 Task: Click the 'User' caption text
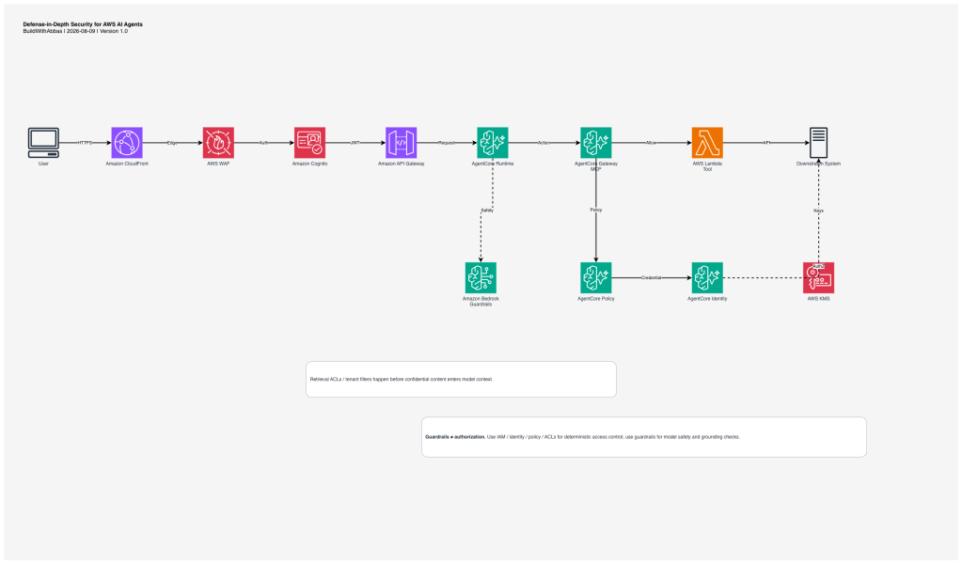(43, 164)
